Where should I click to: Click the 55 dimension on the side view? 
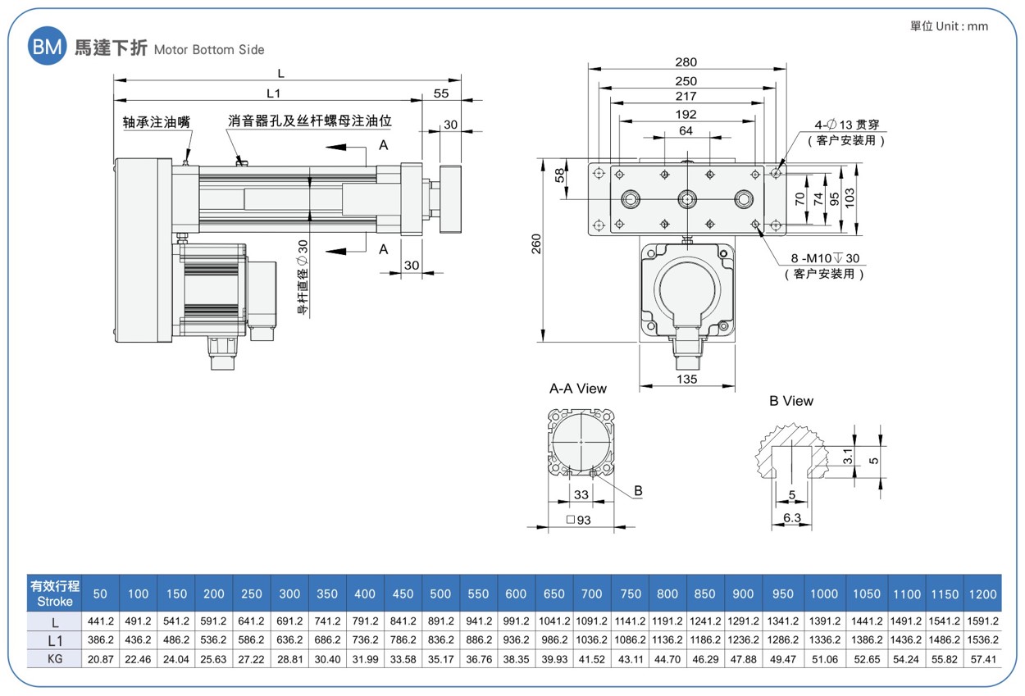point(441,93)
